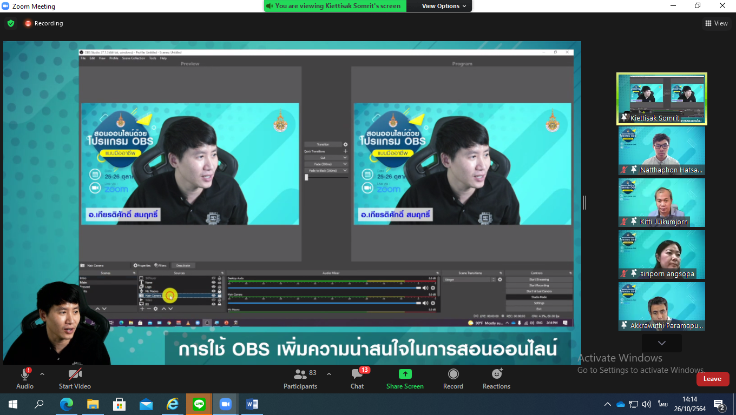Open the Tools menu in shared OBS window
Image resolution: width=736 pixels, height=415 pixels.
pos(153,58)
